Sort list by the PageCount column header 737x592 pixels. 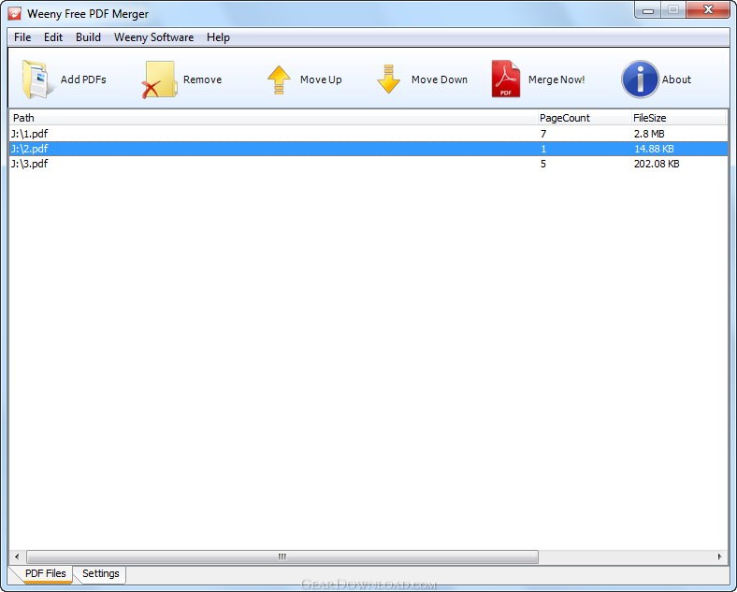tap(564, 118)
